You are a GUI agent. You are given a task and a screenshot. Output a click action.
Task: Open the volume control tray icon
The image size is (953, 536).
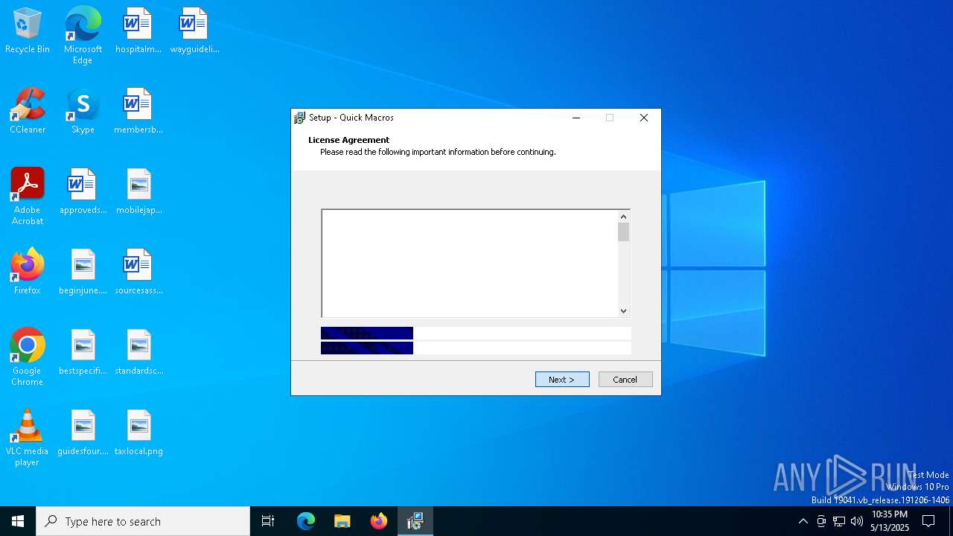coord(857,521)
